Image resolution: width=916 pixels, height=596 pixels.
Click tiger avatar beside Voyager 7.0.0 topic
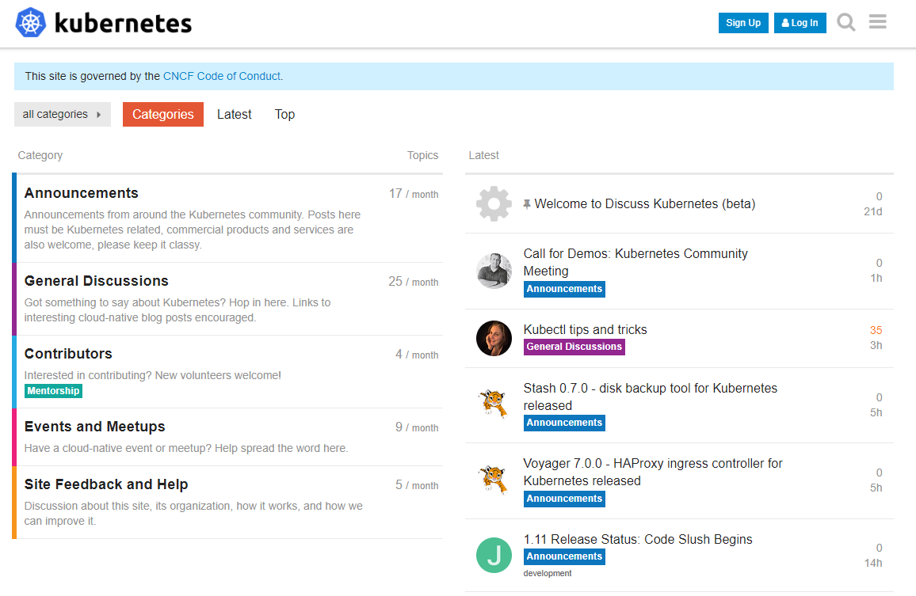point(494,480)
